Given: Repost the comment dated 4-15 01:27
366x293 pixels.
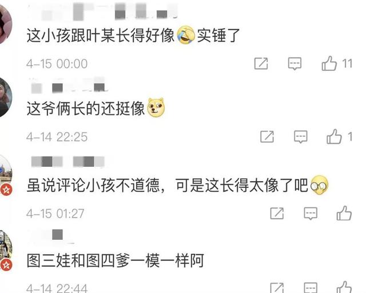Looking at the screenshot, I should tap(277, 213).
